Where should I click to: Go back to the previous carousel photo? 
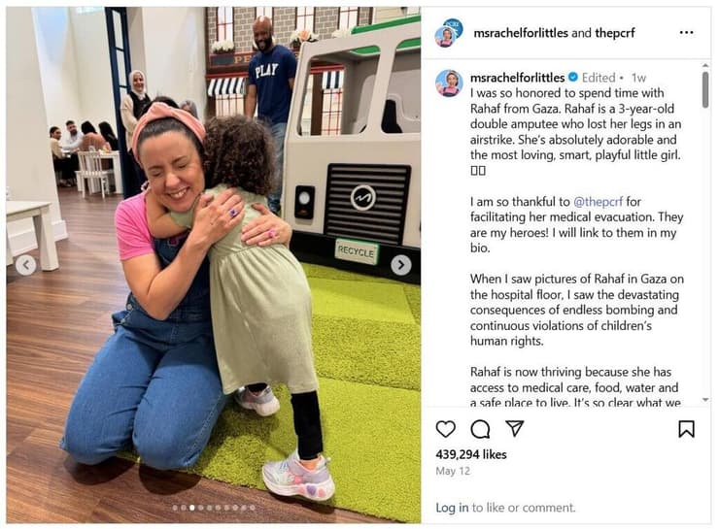point(25,265)
